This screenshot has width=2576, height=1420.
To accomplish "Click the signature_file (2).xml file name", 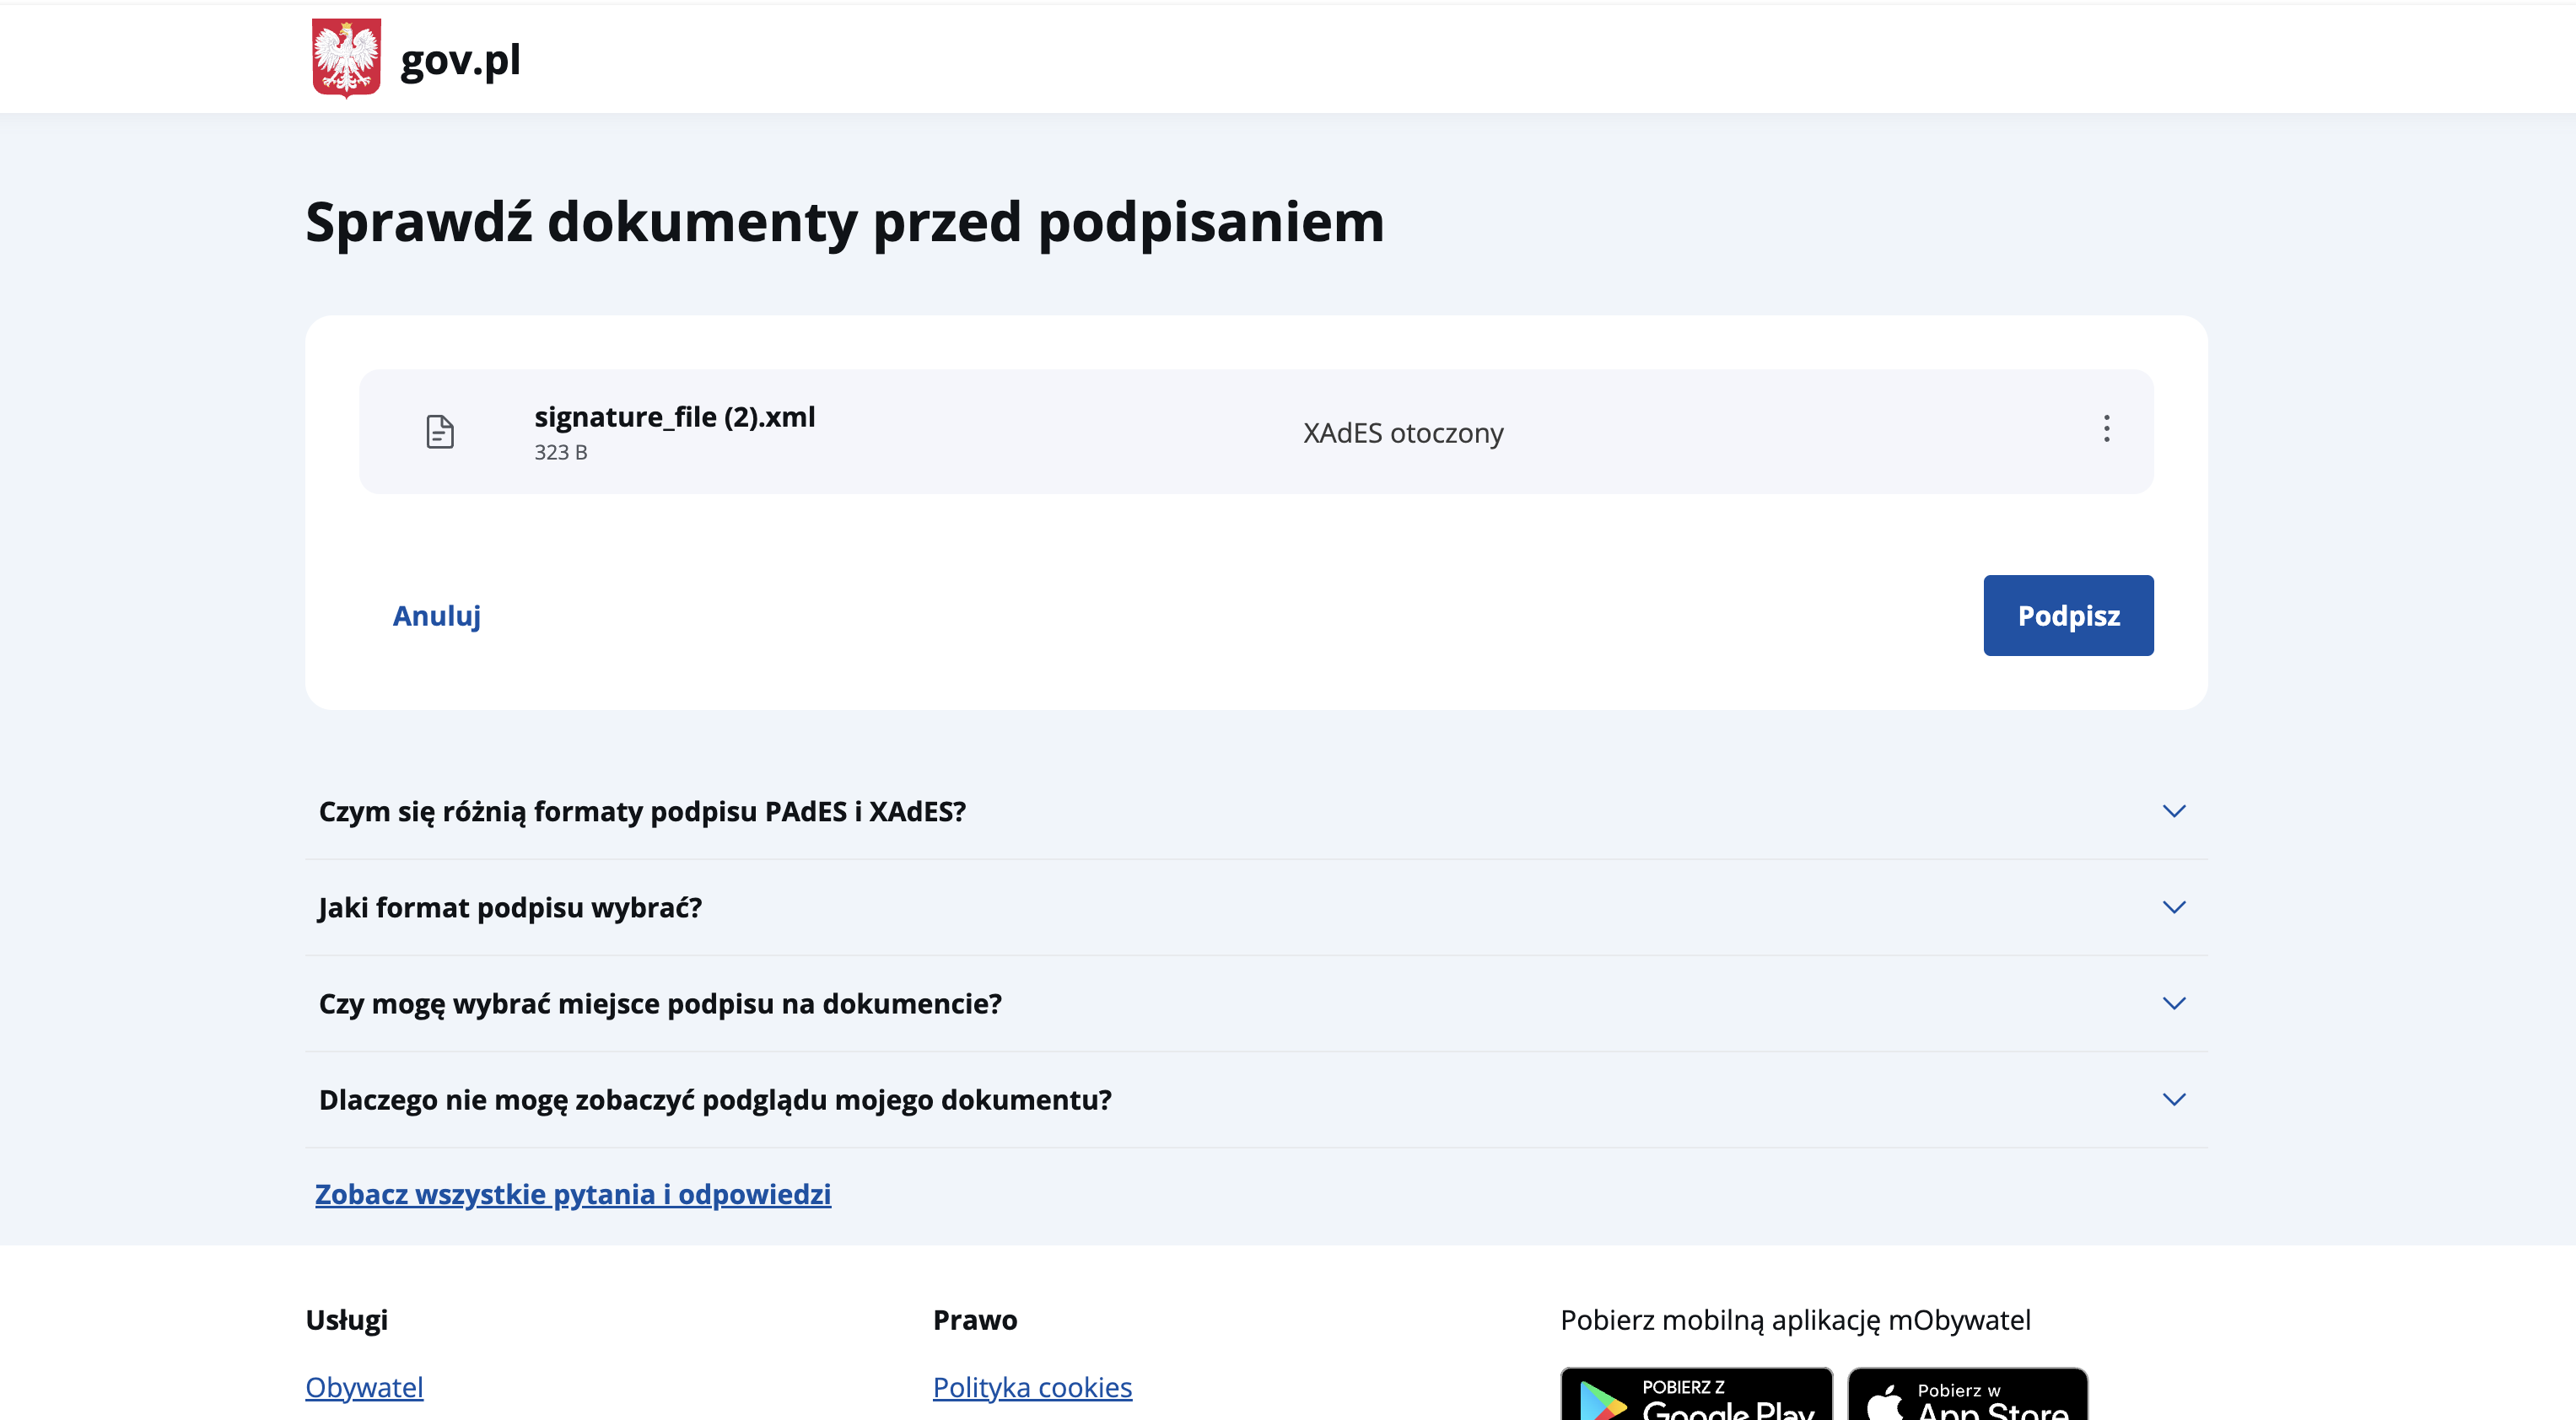I will (674, 417).
